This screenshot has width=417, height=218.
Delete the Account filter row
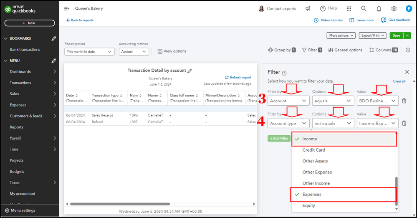(x=404, y=101)
